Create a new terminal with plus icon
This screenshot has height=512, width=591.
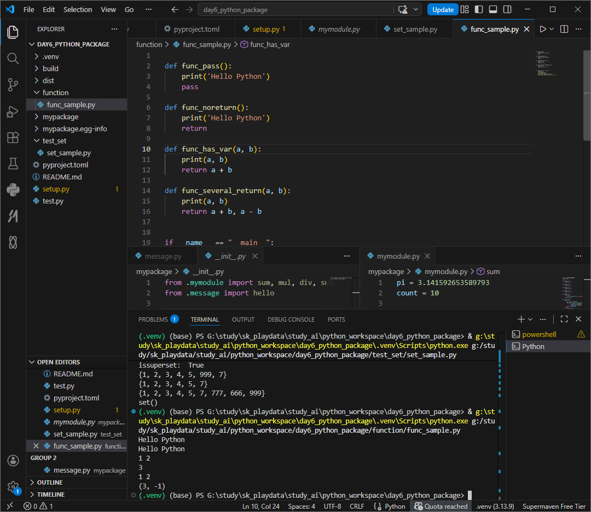tap(521, 319)
